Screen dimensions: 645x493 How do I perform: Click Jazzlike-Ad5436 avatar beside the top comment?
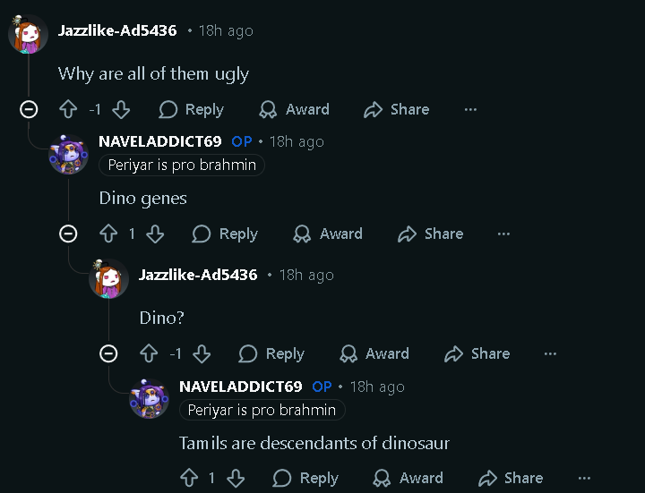point(29,36)
